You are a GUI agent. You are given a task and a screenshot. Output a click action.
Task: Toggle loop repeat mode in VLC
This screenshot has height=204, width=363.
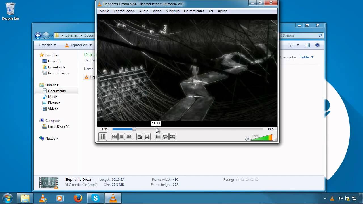[x=165, y=137]
